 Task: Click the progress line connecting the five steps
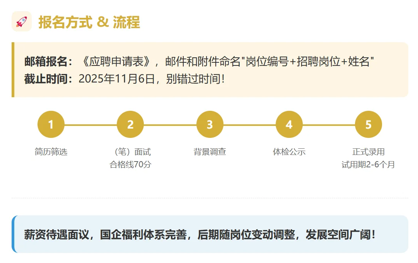pos(170,124)
